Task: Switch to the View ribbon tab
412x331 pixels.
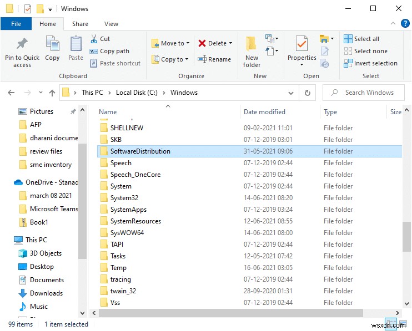Action: 111,24
